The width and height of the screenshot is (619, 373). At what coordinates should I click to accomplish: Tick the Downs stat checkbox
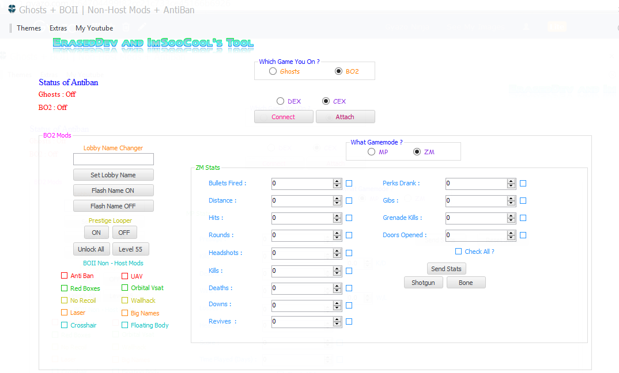tap(349, 305)
